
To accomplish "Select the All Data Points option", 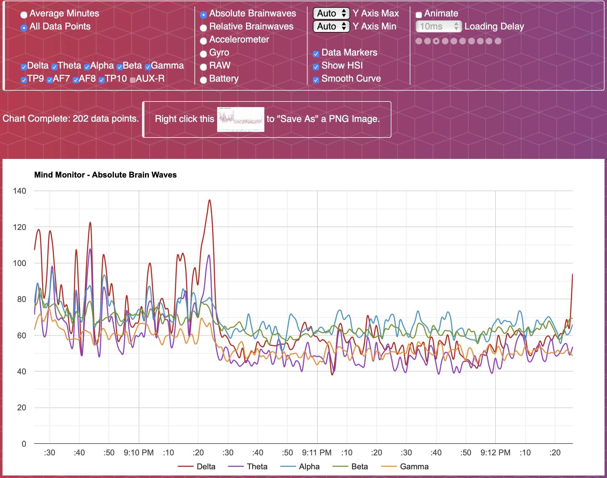I will (24, 28).
